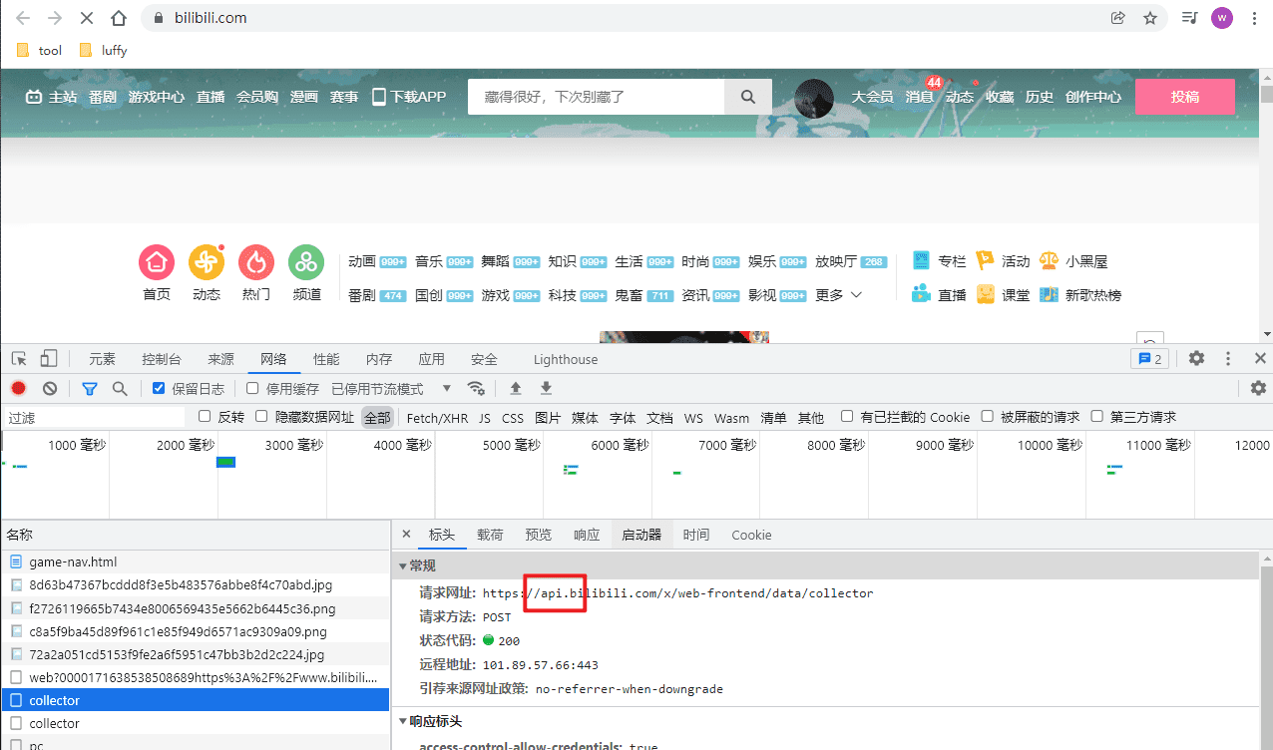Disable the 保留日志 checkbox
Image resolution: width=1273 pixels, height=750 pixels.
(x=159, y=388)
